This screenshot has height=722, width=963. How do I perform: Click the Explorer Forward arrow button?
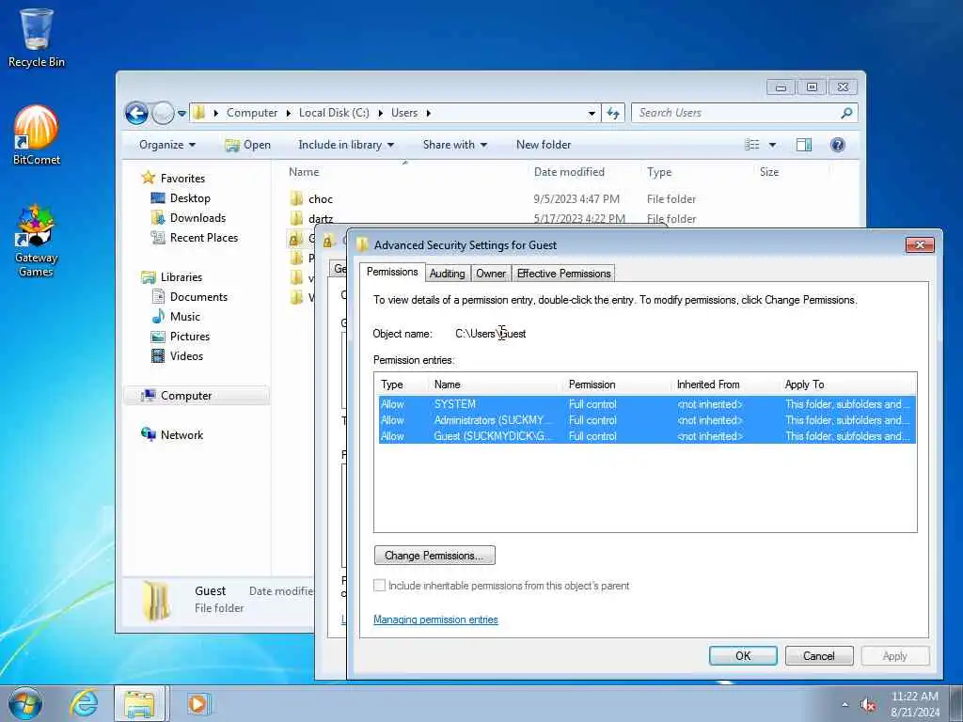(163, 113)
